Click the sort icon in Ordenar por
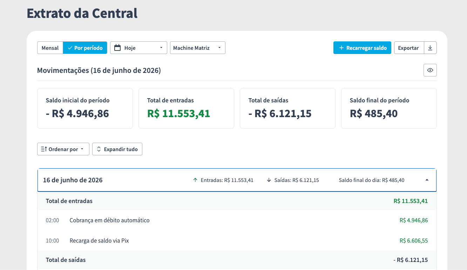The height and width of the screenshot is (270, 467). (44, 149)
